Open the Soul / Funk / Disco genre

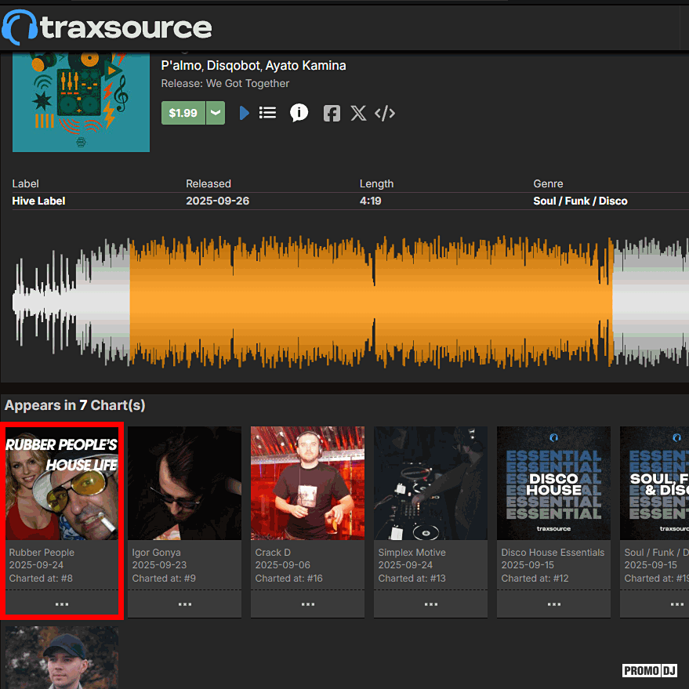point(580,201)
